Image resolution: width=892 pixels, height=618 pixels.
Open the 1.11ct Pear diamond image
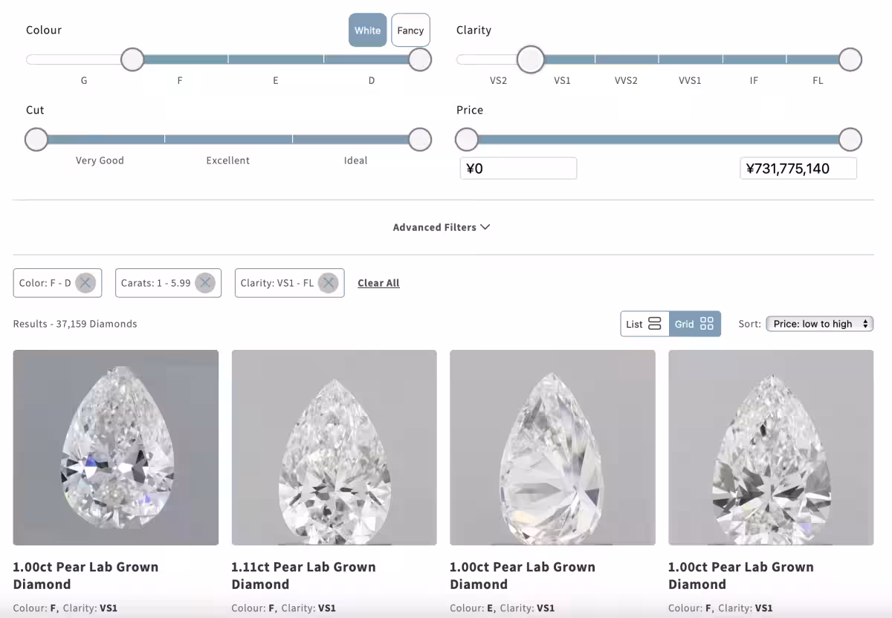pyautogui.click(x=334, y=447)
